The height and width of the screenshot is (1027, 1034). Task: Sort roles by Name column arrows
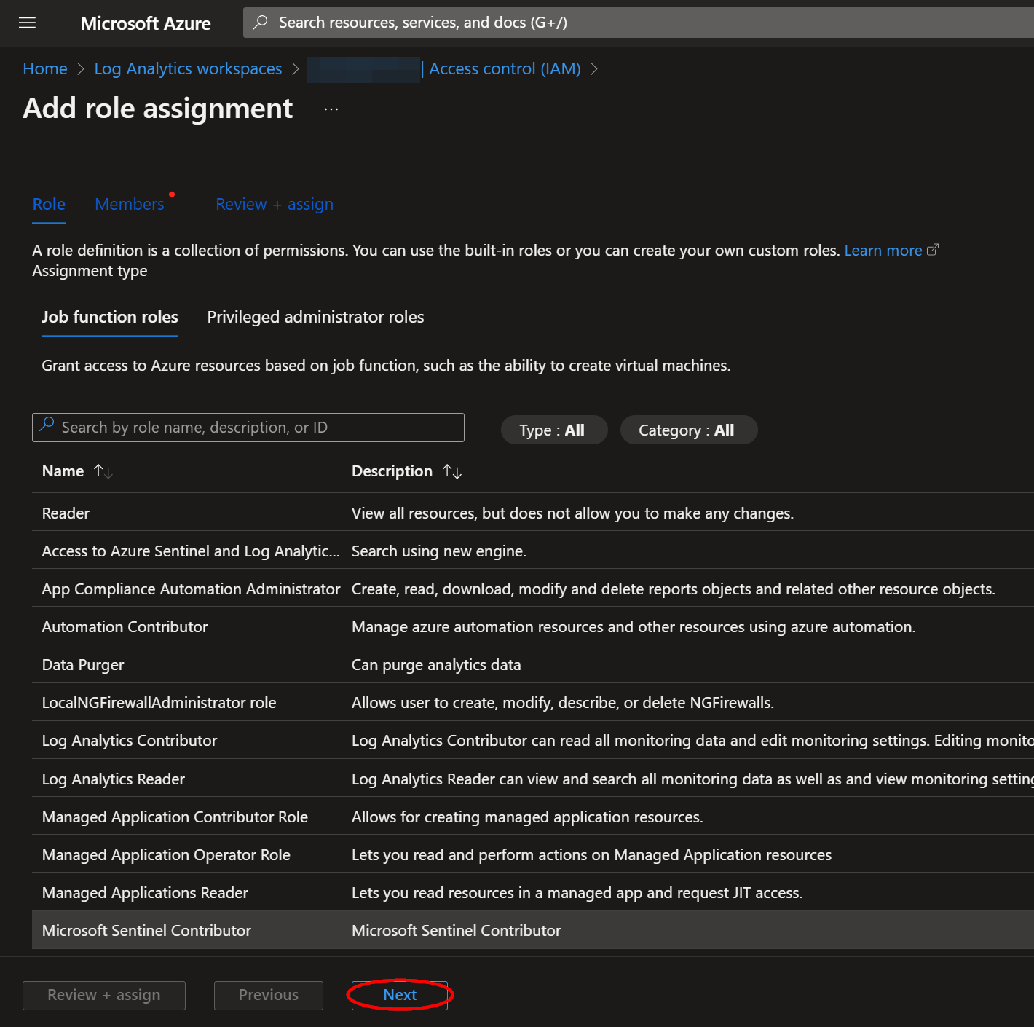103,471
